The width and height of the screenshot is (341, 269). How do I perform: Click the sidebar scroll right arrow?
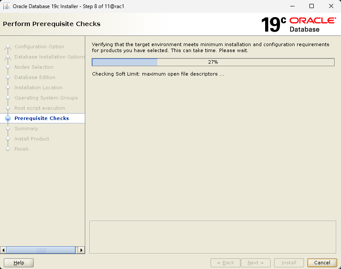81,250
